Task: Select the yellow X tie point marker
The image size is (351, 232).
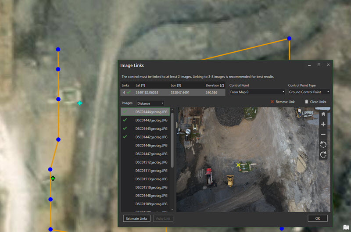Action: point(238,165)
